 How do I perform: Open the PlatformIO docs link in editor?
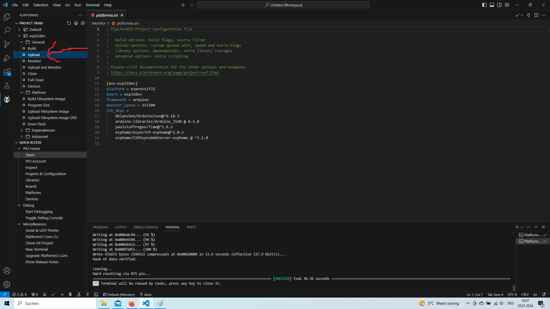point(165,73)
